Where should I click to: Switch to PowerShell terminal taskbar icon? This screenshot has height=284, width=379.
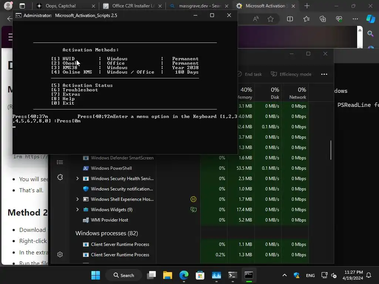[232, 275]
